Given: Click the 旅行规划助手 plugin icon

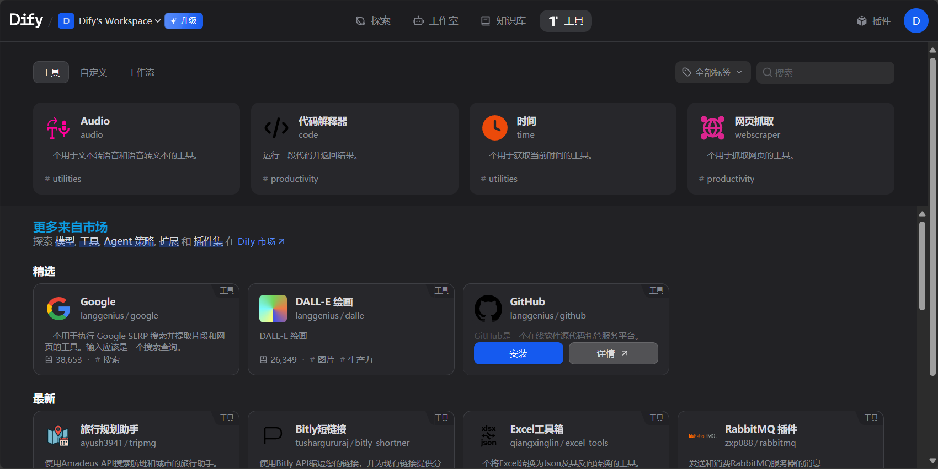Looking at the screenshot, I should point(58,436).
